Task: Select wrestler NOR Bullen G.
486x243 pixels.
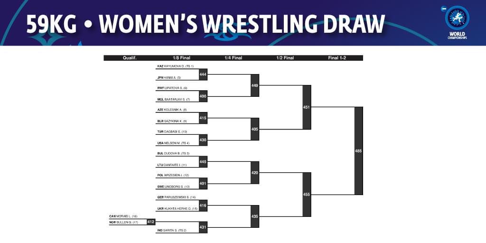Action: (124, 222)
